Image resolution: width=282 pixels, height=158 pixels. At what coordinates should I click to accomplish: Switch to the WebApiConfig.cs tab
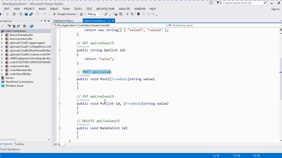tap(63, 21)
